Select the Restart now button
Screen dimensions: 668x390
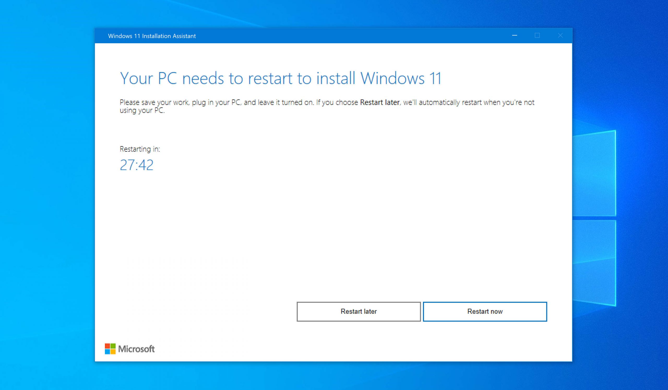click(485, 311)
